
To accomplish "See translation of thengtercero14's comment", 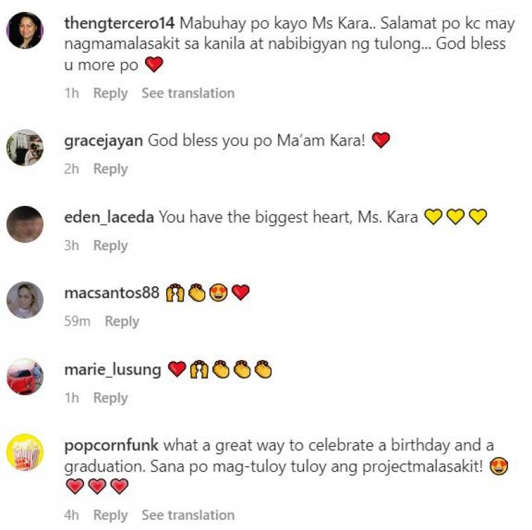I will (x=188, y=93).
